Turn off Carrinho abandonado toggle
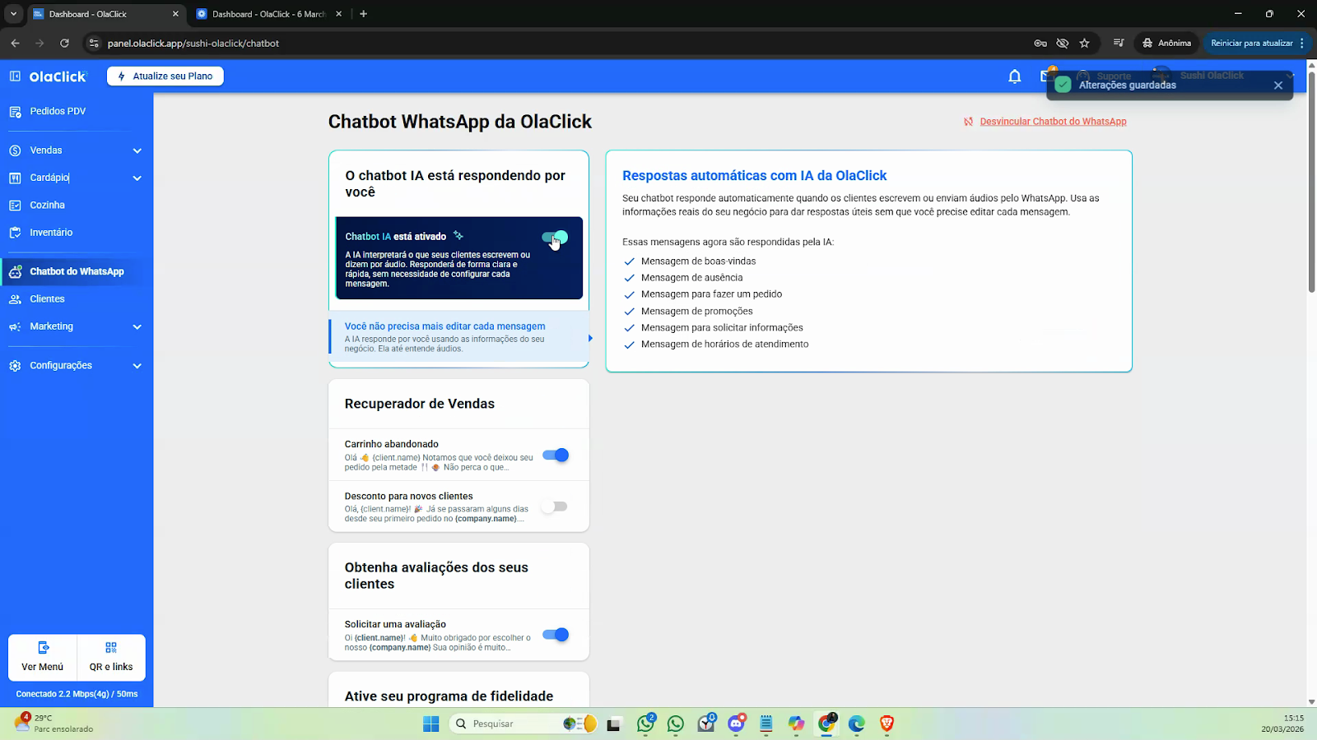 point(556,456)
